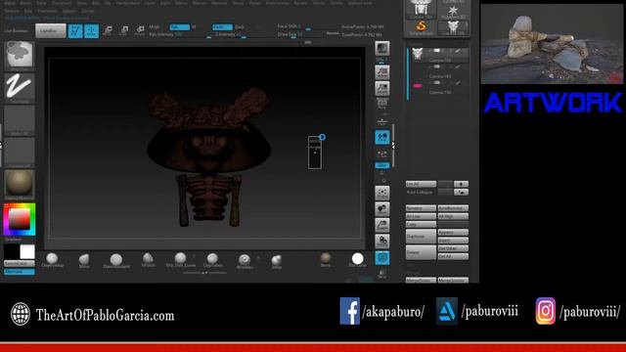Toggle the L.Sym icon
The width and height of the screenshot is (626, 352).
click(382, 154)
